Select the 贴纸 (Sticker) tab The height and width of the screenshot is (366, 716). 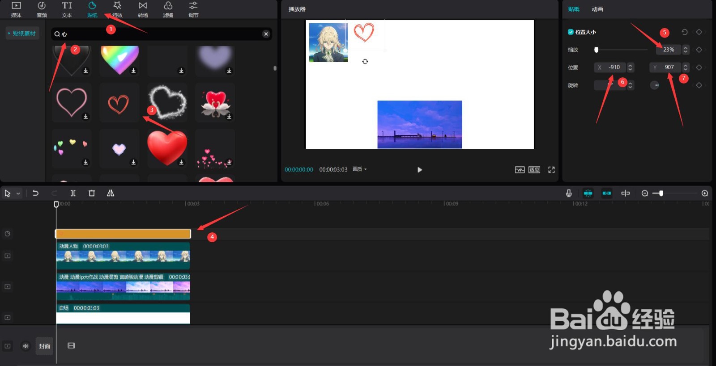(92, 9)
